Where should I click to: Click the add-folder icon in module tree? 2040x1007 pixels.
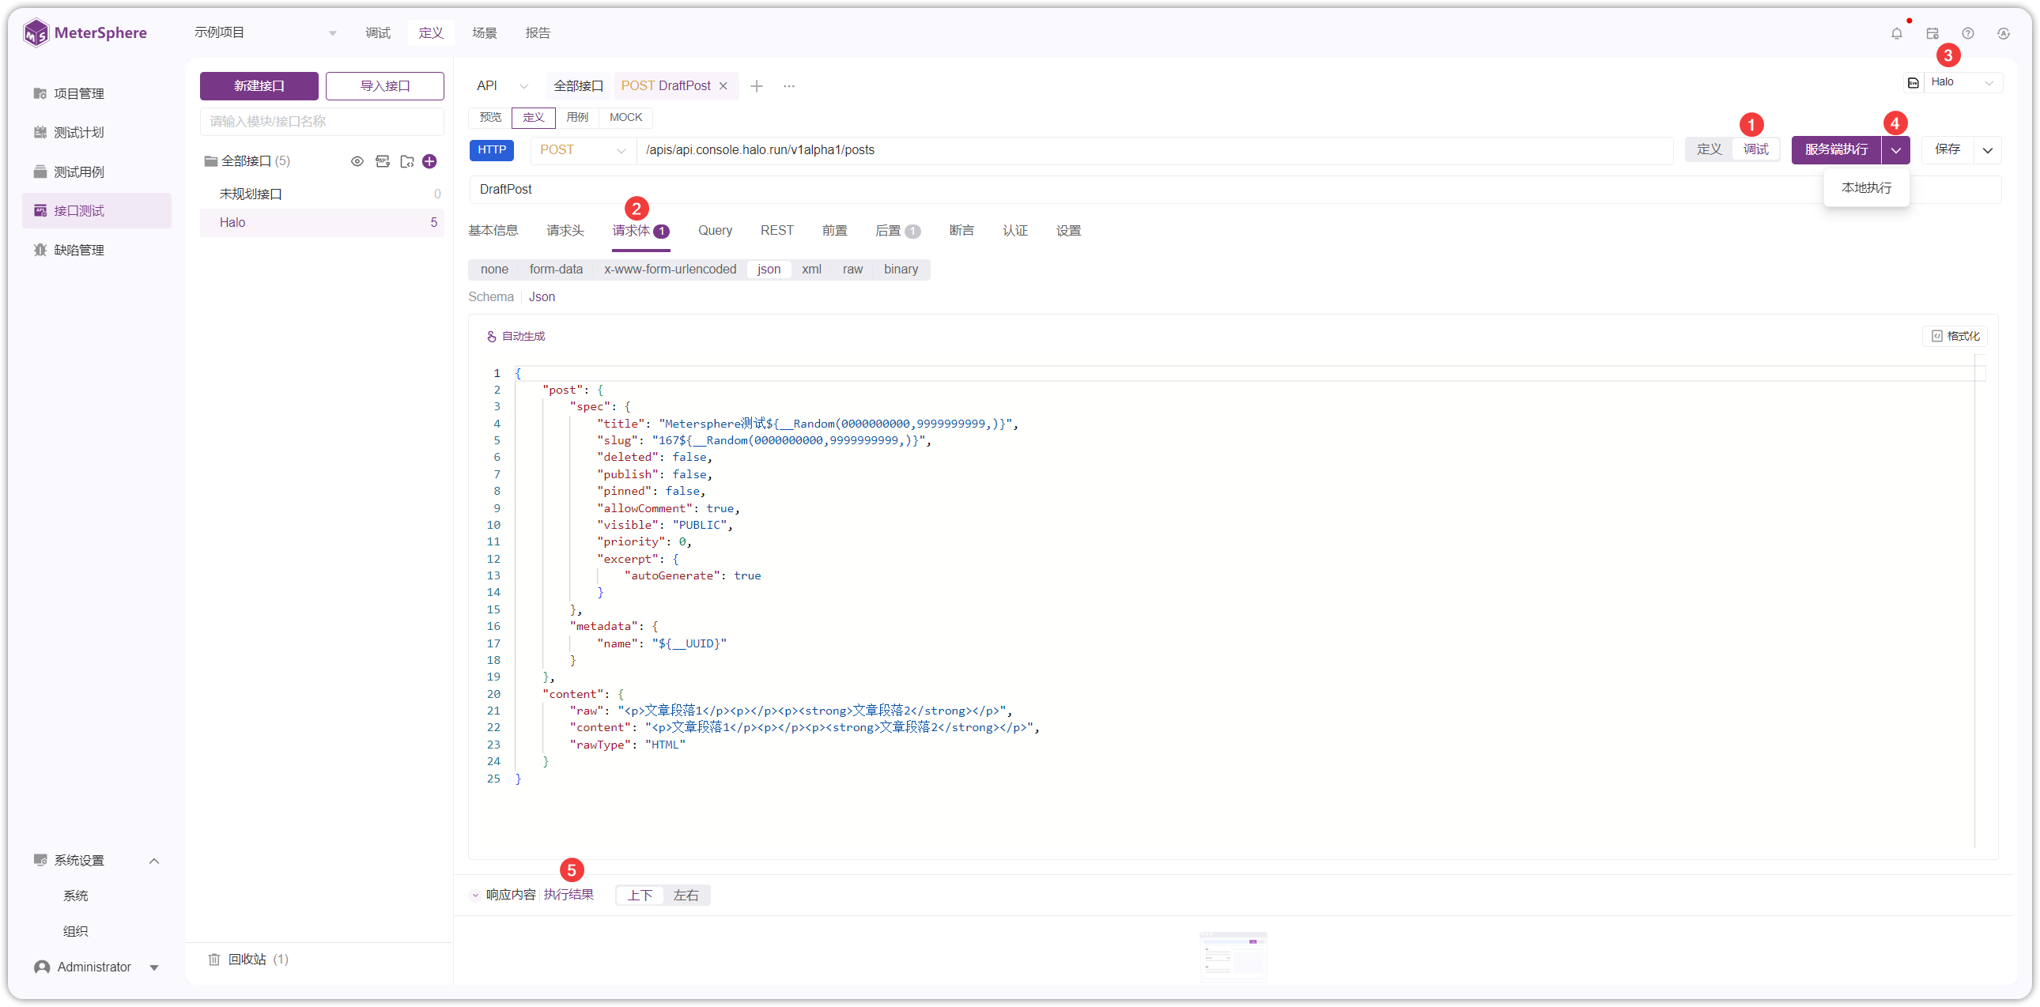pyautogui.click(x=407, y=161)
